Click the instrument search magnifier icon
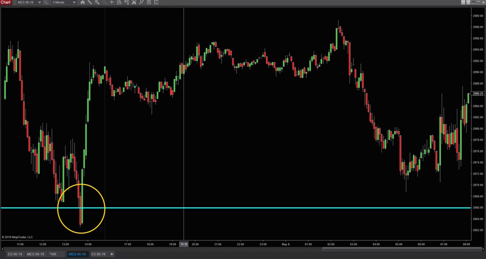Viewport: 486px width, 259px height. (x=46, y=2)
